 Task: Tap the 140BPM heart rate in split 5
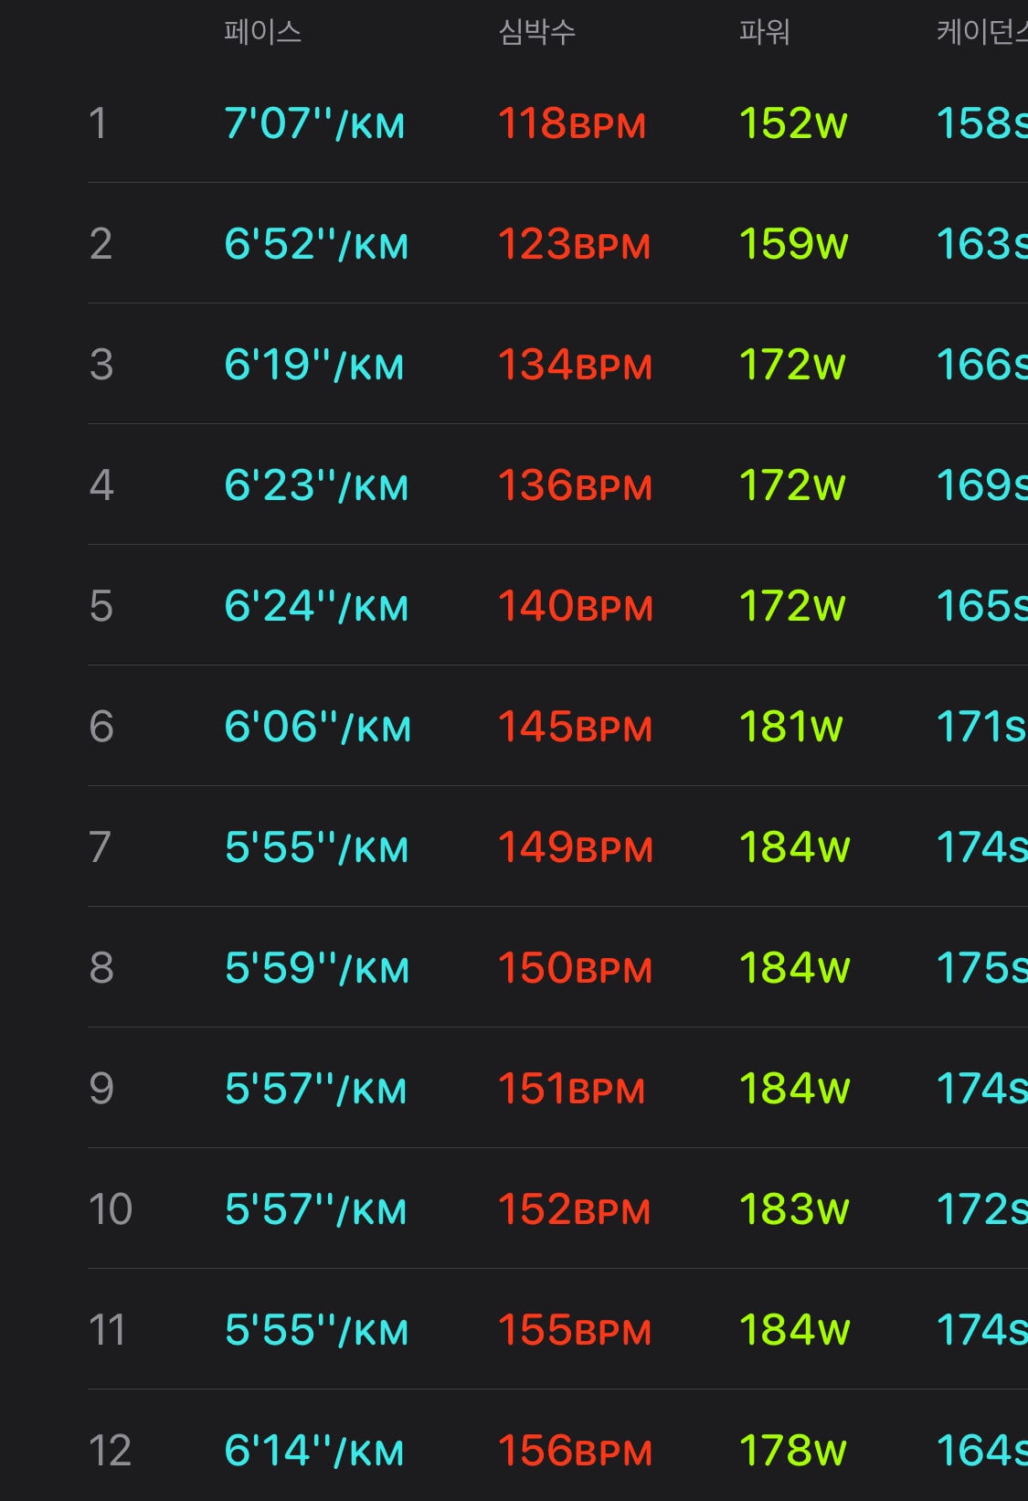click(576, 606)
